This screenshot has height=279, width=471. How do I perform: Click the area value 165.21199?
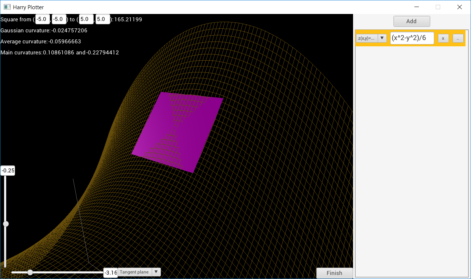[x=128, y=19]
